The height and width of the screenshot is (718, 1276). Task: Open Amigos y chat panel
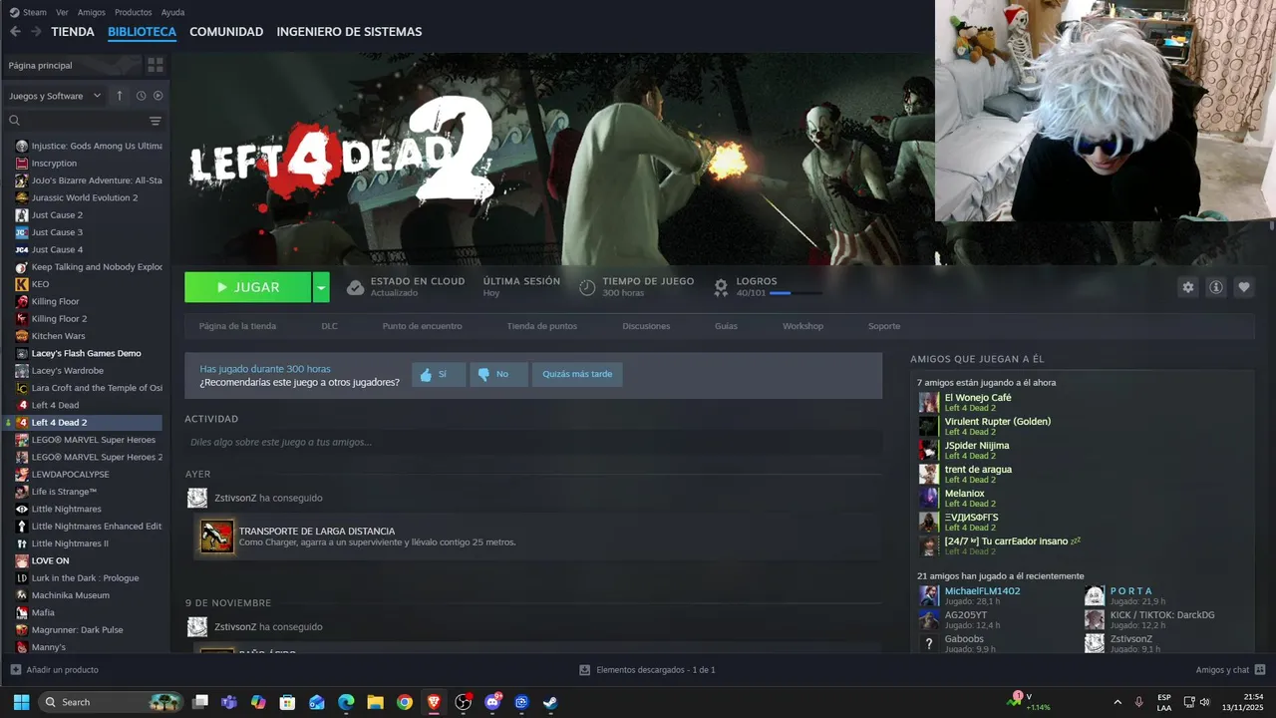(x=1230, y=670)
